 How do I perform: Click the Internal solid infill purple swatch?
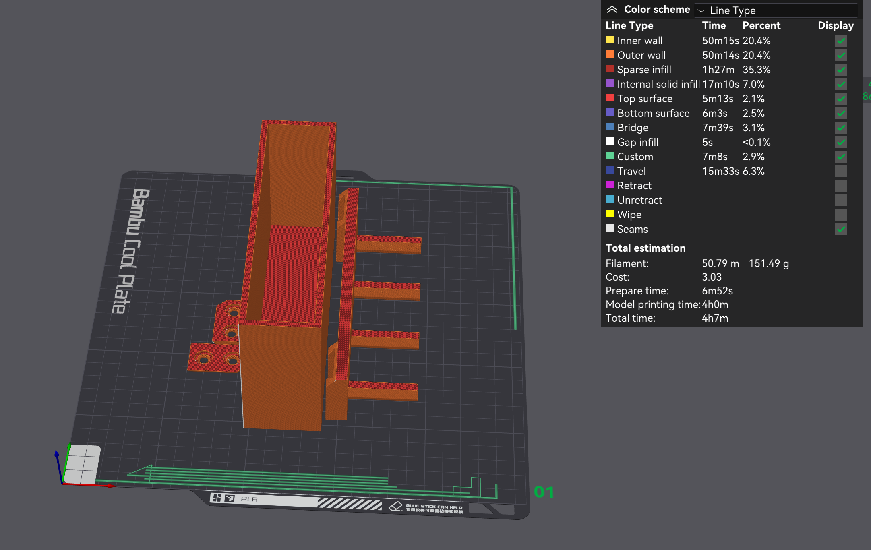(610, 83)
